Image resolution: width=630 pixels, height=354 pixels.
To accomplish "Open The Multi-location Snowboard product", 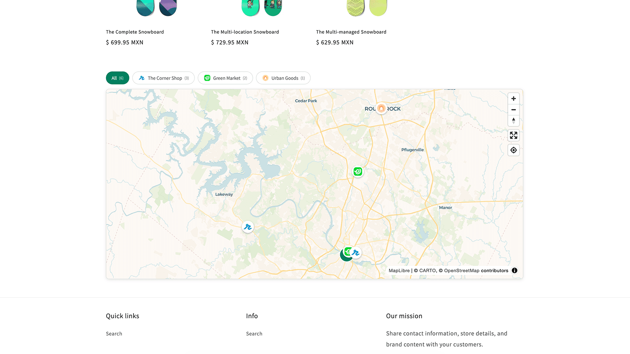I will (245, 32).
